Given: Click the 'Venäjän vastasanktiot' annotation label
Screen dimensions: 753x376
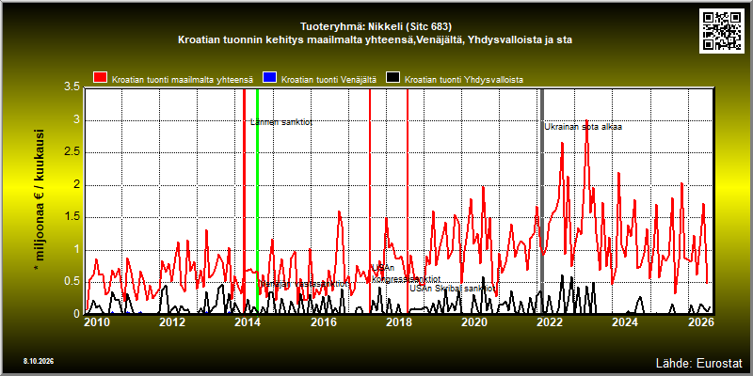Looking at the screenshot, I should (x=304, y=284).
